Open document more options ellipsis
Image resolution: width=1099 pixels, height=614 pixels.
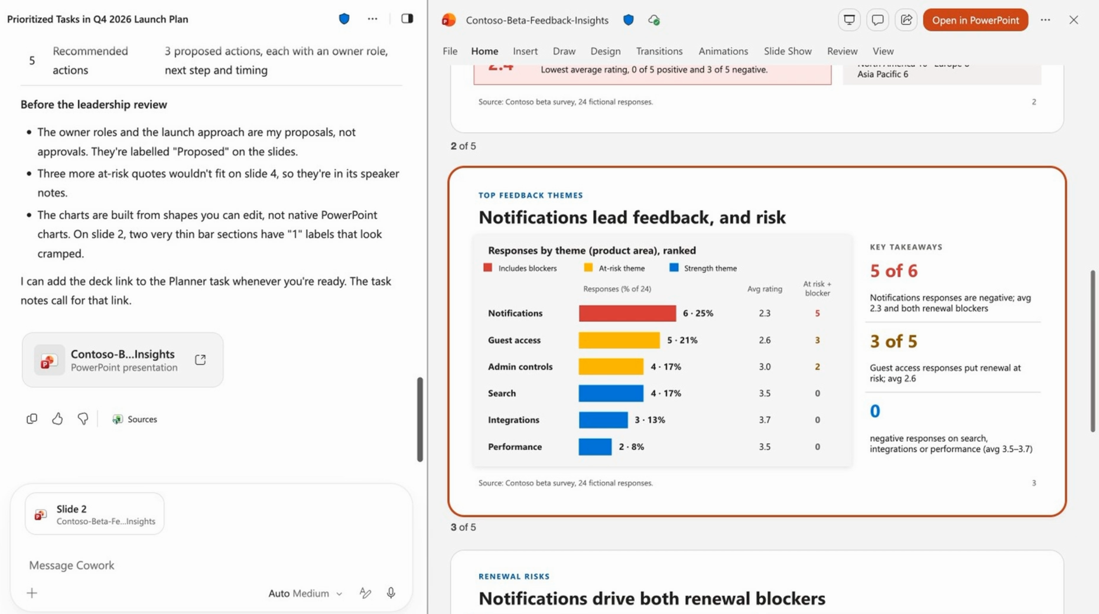[x=1045, y=20]
